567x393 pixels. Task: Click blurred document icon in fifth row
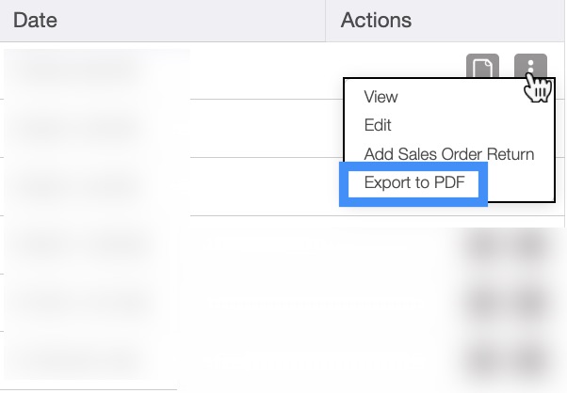point(483,303)
